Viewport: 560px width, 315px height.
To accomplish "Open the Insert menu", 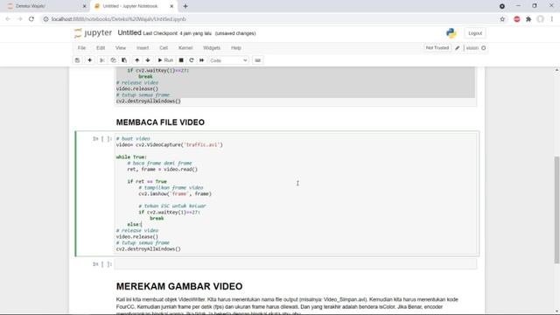I will click(143, 48).
